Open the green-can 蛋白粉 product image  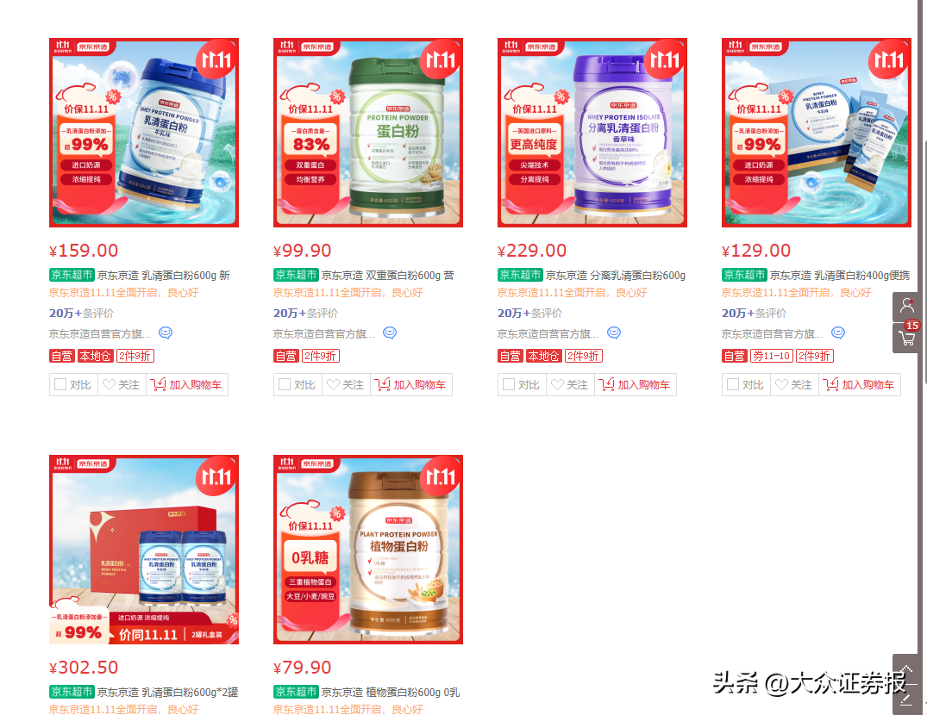click(x=368, y=133)
